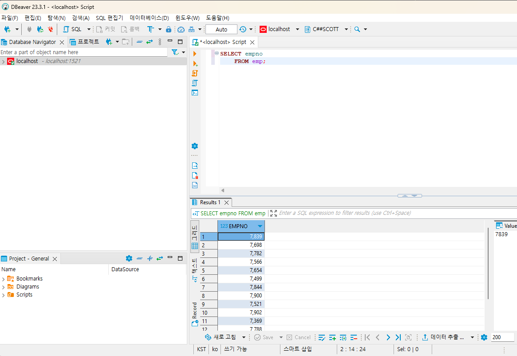Execute SQL in new tab icon
The width and height of the screenshot is (517, 356).
[195, 63]
